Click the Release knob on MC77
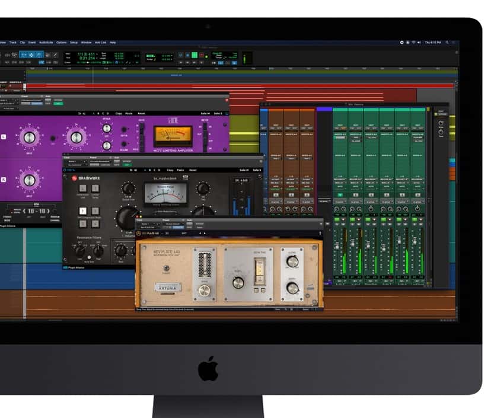494x418 pixels. click(x=107, y=145)
